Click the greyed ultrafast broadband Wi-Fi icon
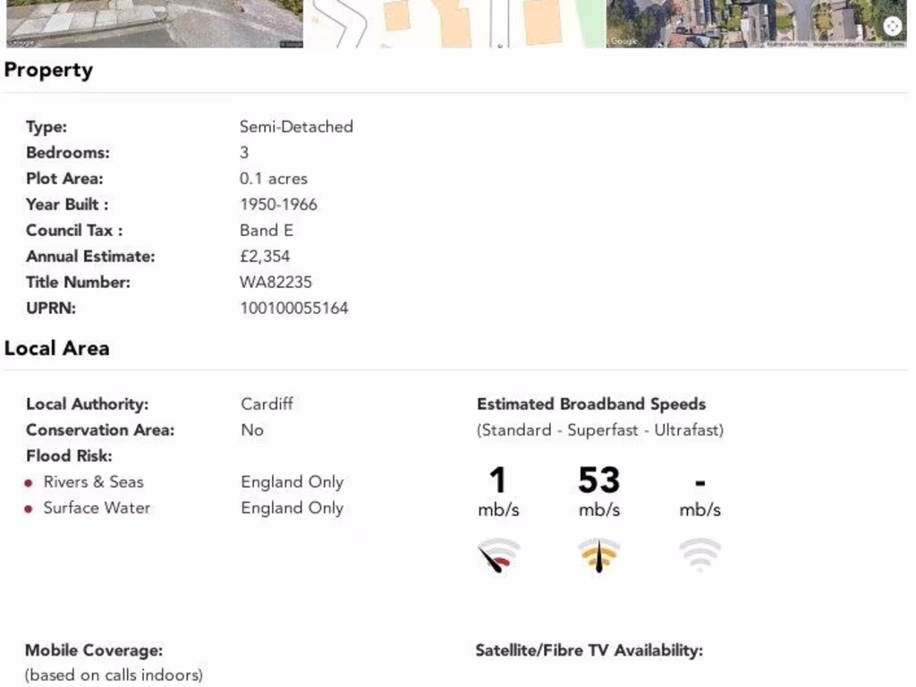 [700, 556]
